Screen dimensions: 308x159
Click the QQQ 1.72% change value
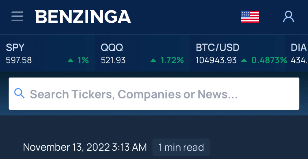click(x=172, y=60)
